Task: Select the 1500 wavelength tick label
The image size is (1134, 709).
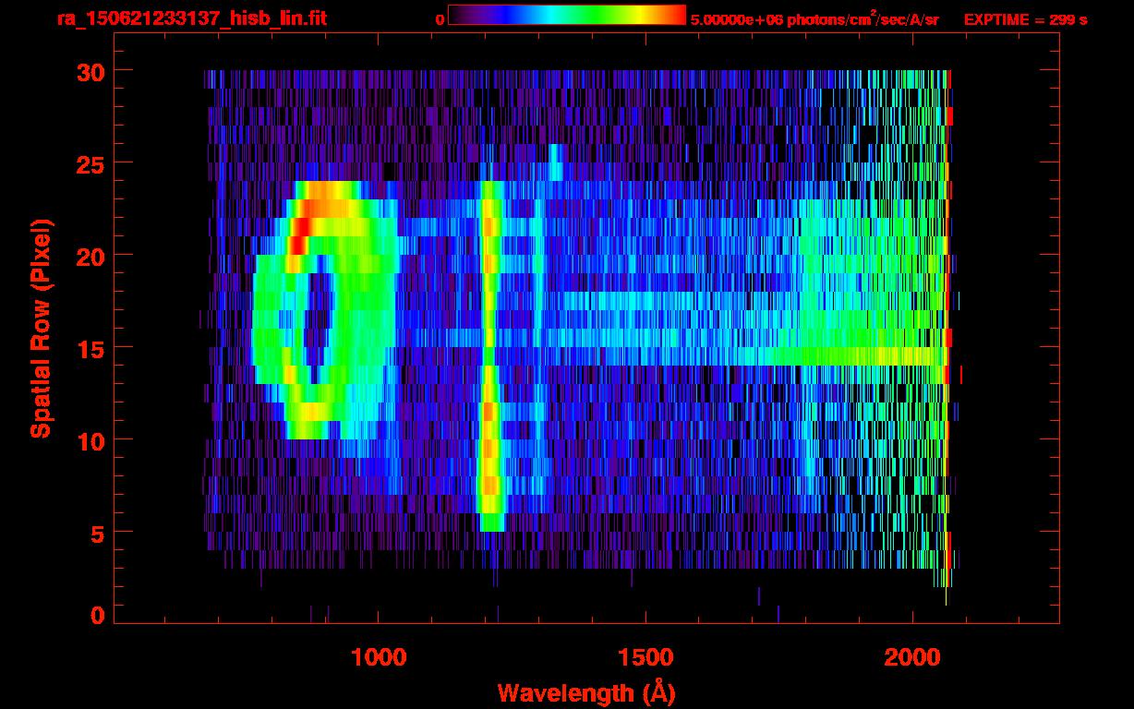Action: (x=645, y=657)
